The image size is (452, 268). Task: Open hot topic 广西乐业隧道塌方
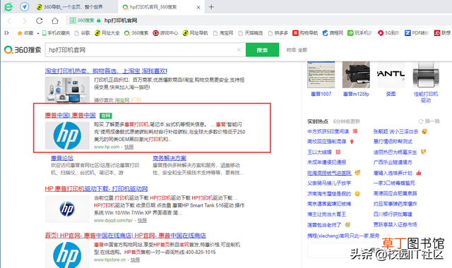click(393, 162)
